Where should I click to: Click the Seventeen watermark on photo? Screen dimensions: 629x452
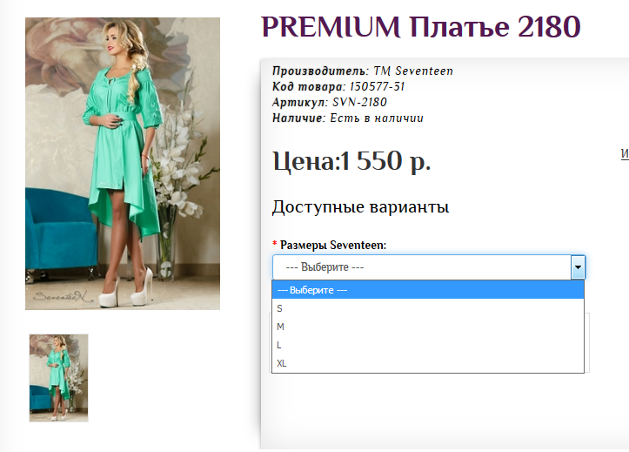pos(63,297)
